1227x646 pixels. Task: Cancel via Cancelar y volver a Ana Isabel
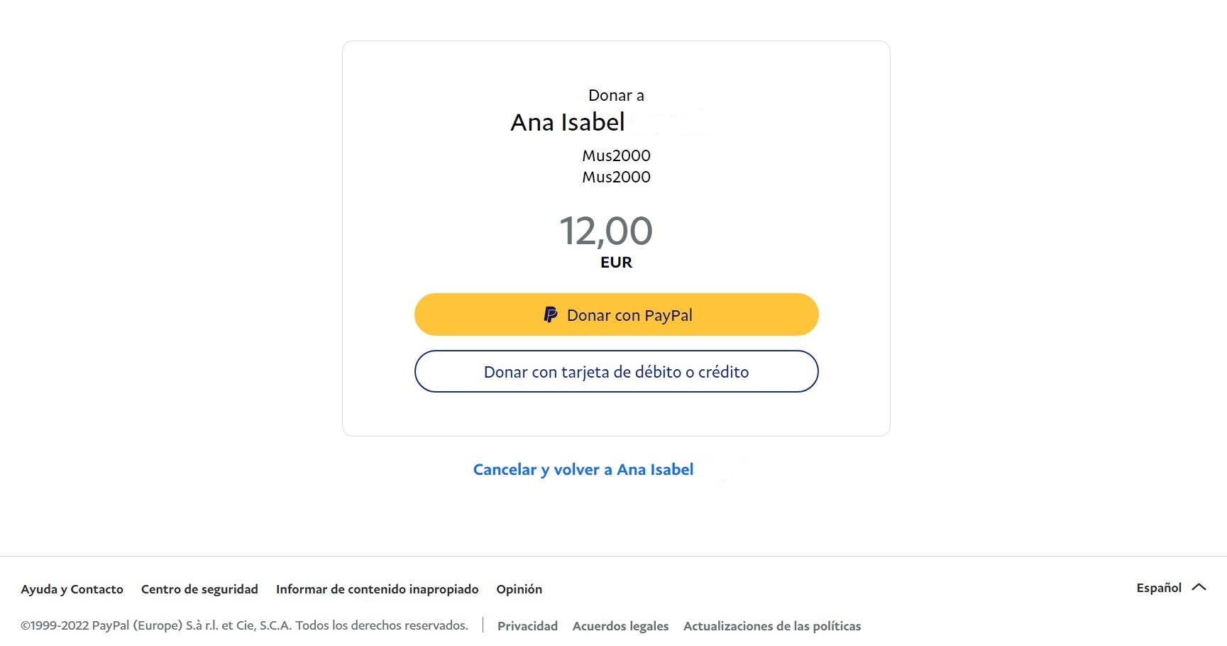583,469
